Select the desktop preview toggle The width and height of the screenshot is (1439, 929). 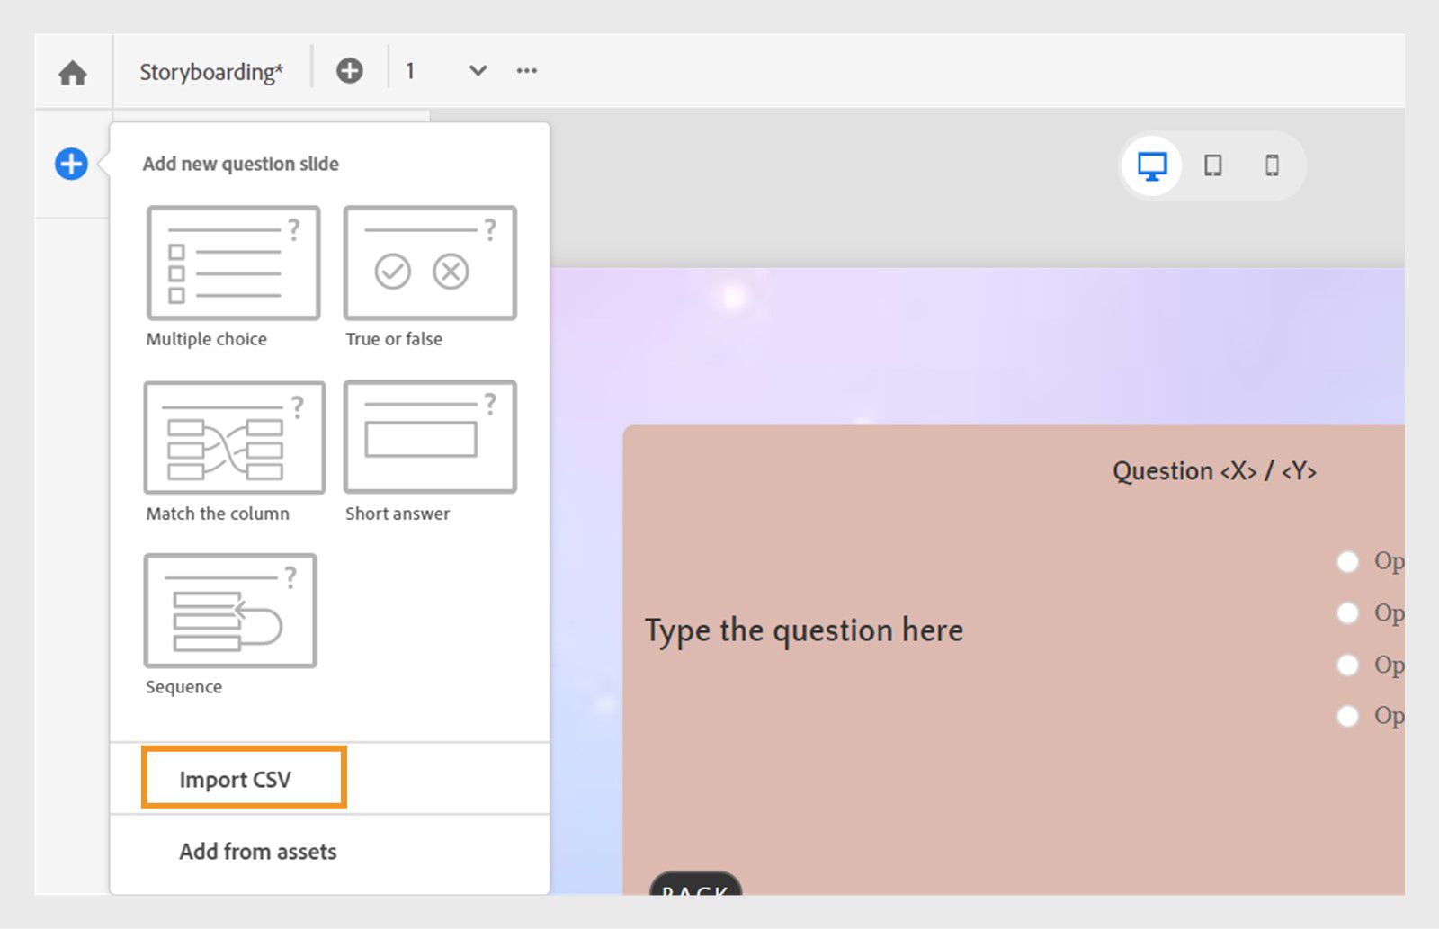(1152, 165)
